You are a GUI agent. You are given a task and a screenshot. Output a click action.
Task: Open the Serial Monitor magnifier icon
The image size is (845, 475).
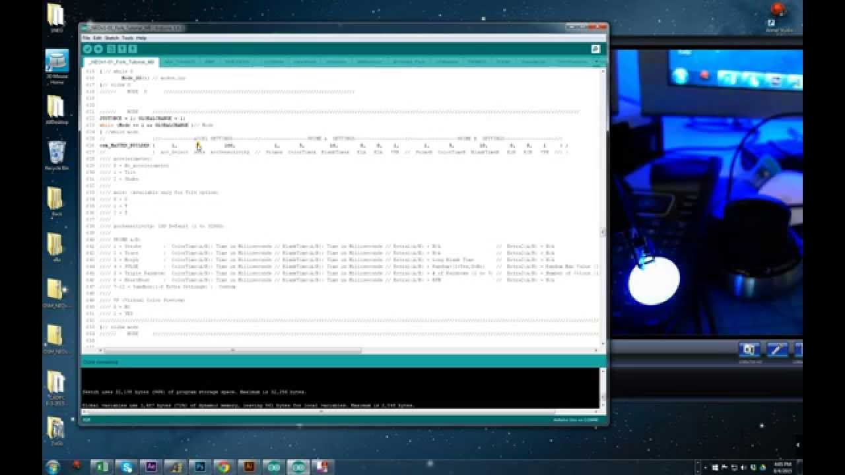coord(595,49)
